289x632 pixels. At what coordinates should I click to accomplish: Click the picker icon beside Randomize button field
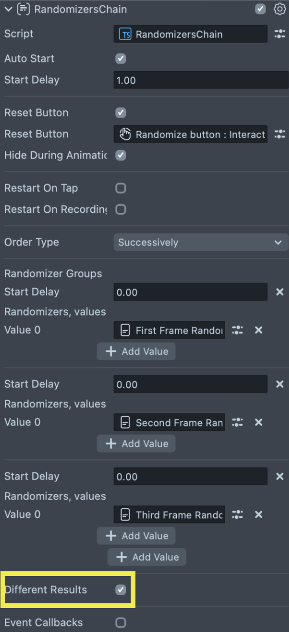(x=279, y=134)
